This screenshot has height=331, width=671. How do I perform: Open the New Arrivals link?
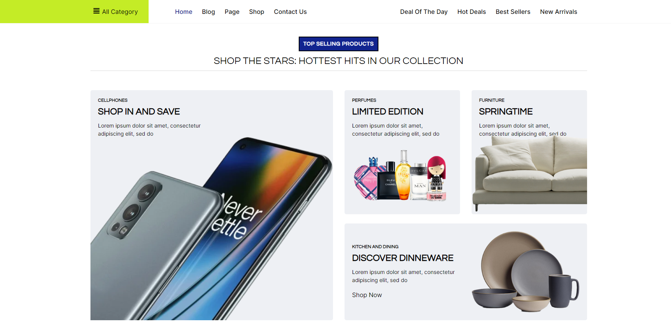558,12
